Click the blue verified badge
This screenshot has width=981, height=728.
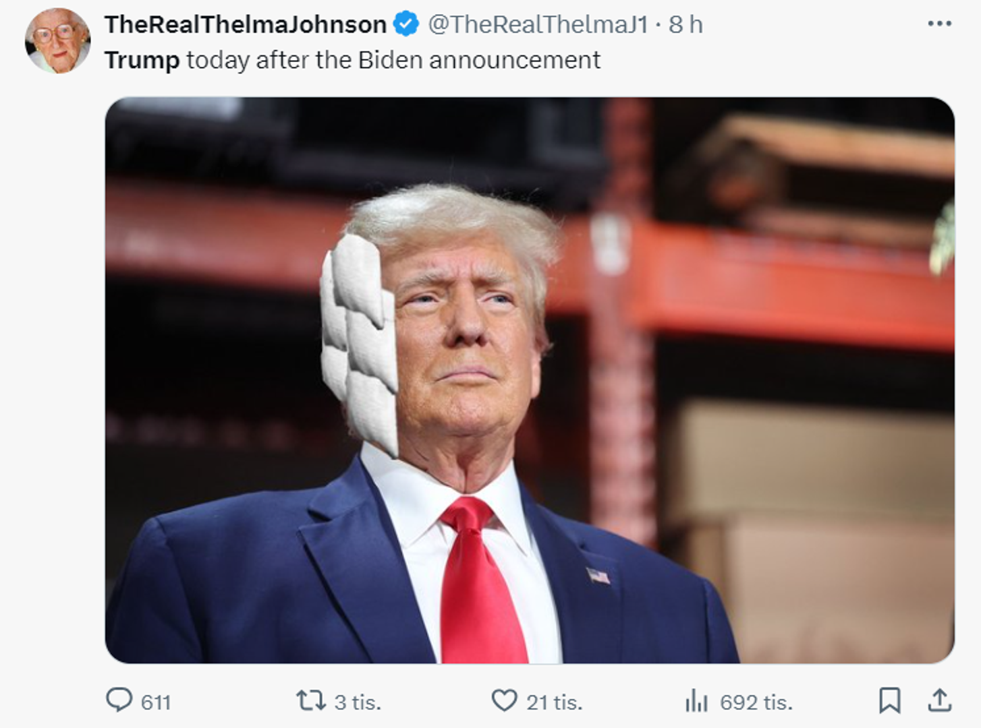point(405,24)
